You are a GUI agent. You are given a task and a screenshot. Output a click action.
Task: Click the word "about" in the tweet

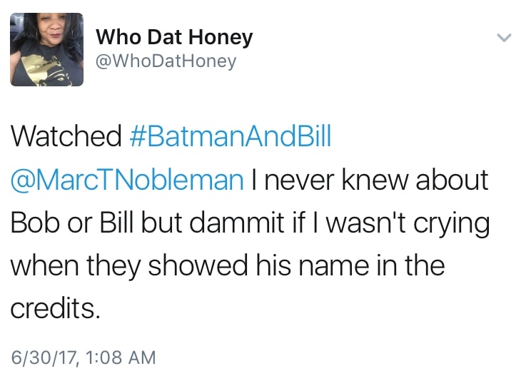click(x=453, y=179)
